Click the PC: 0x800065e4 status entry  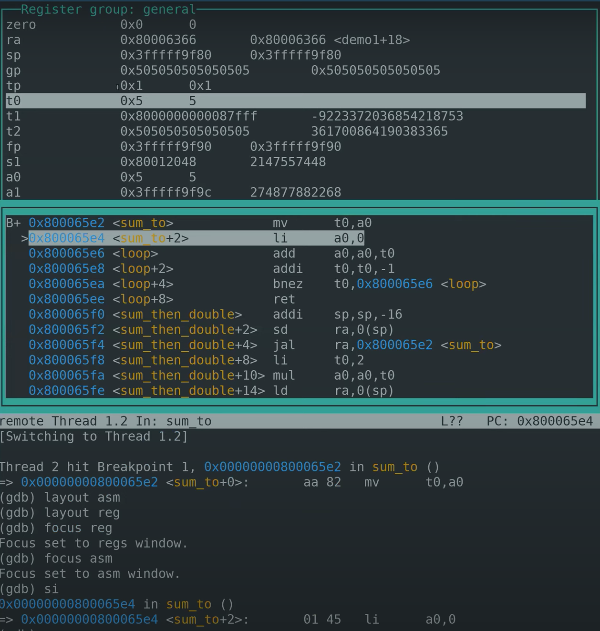(539, 421)
